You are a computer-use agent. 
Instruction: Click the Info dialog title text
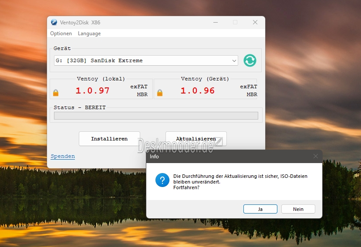[154, 157]
